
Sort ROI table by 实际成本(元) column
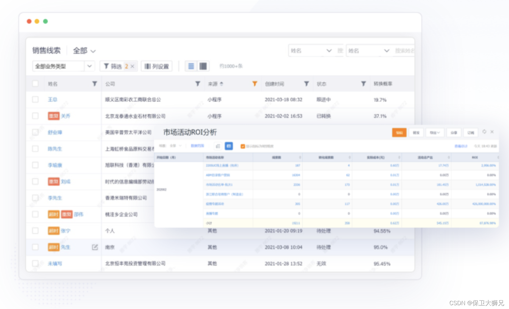[399, 157]
